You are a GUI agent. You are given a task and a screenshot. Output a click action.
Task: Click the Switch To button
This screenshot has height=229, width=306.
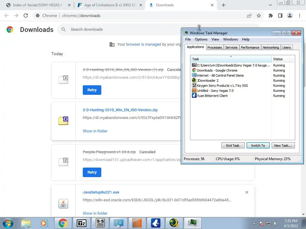click(x=258, y=146)
